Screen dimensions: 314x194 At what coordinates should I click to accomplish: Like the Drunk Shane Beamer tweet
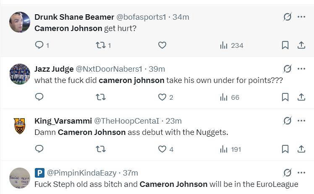click(162, 45)
